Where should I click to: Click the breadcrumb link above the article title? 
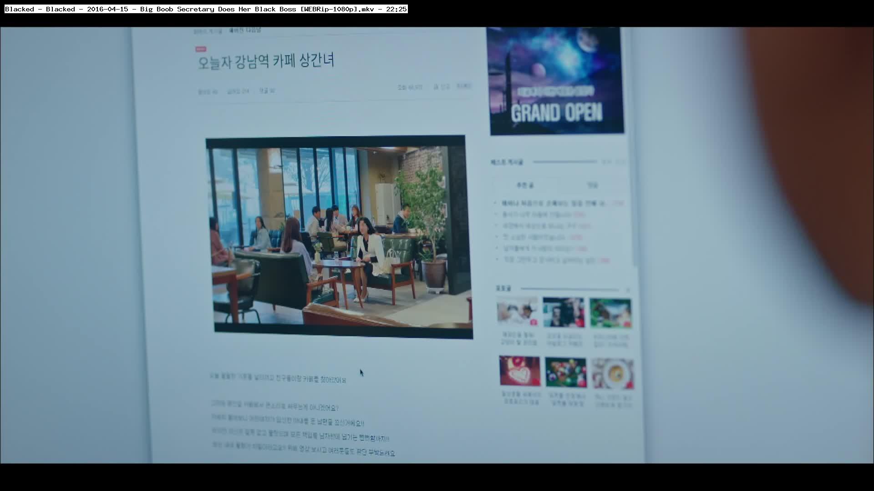pos(245,30)
